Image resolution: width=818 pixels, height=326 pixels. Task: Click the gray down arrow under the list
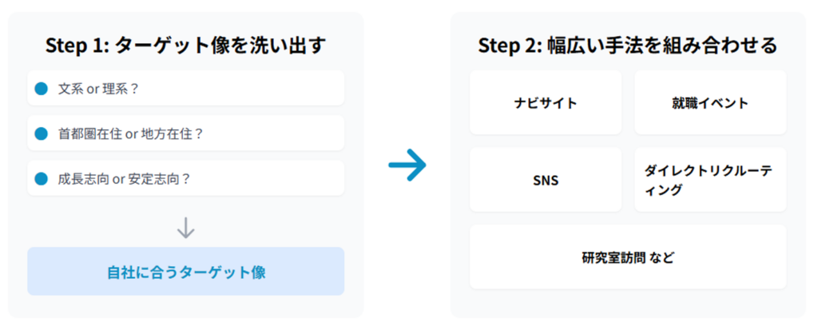point(185,228)
